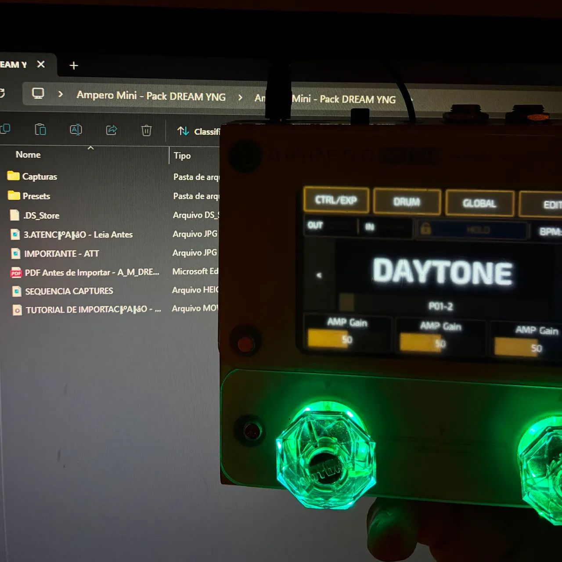Tap the IN level meter on the Ampero screen

[x=386, y=227]
